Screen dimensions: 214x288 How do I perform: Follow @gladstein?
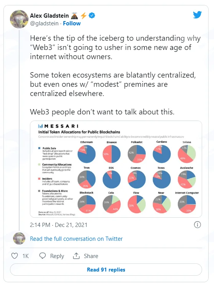point(72,23)
